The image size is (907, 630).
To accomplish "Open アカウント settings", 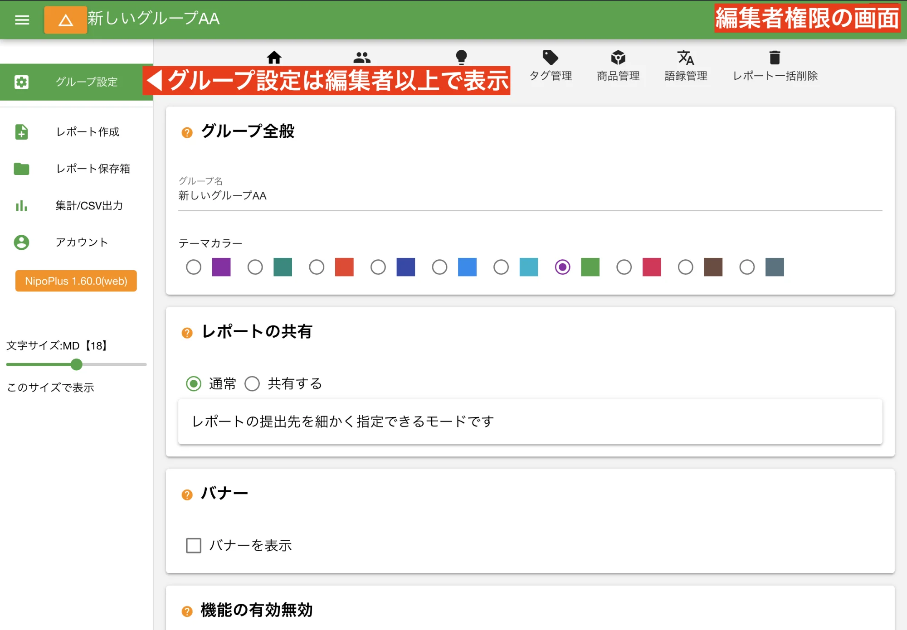I will pyautogui.click(x=82, y=242).
